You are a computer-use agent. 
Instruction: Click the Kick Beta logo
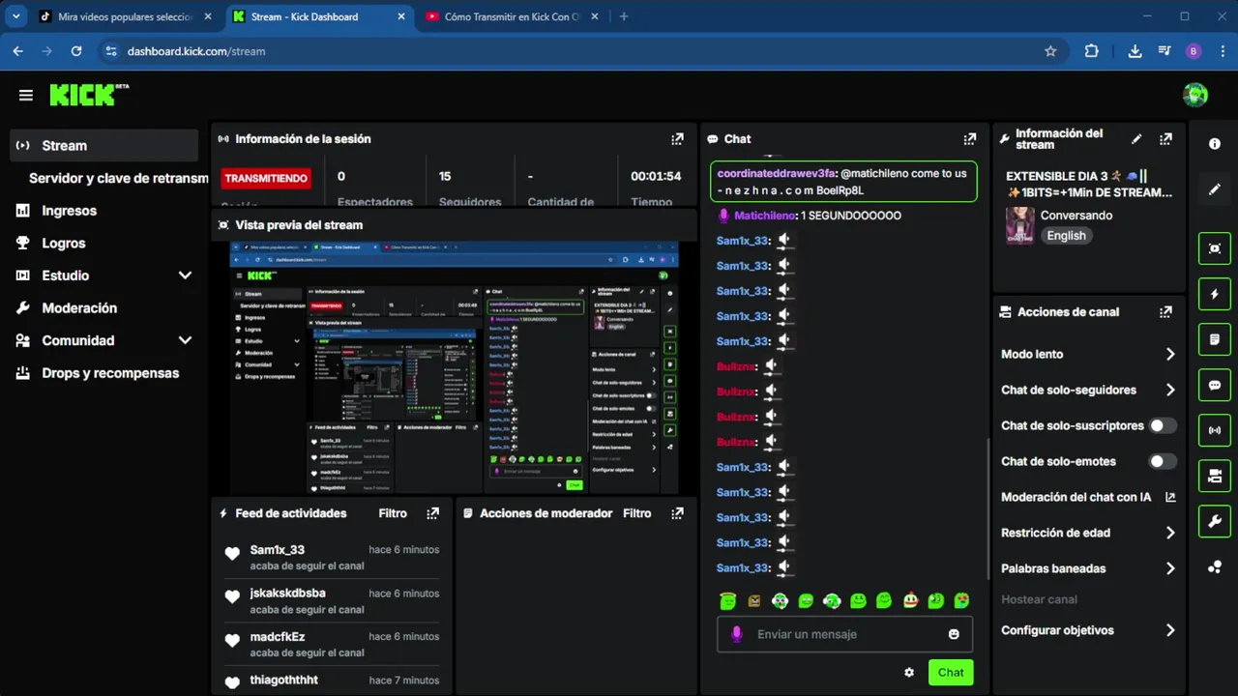coord(89,95)
